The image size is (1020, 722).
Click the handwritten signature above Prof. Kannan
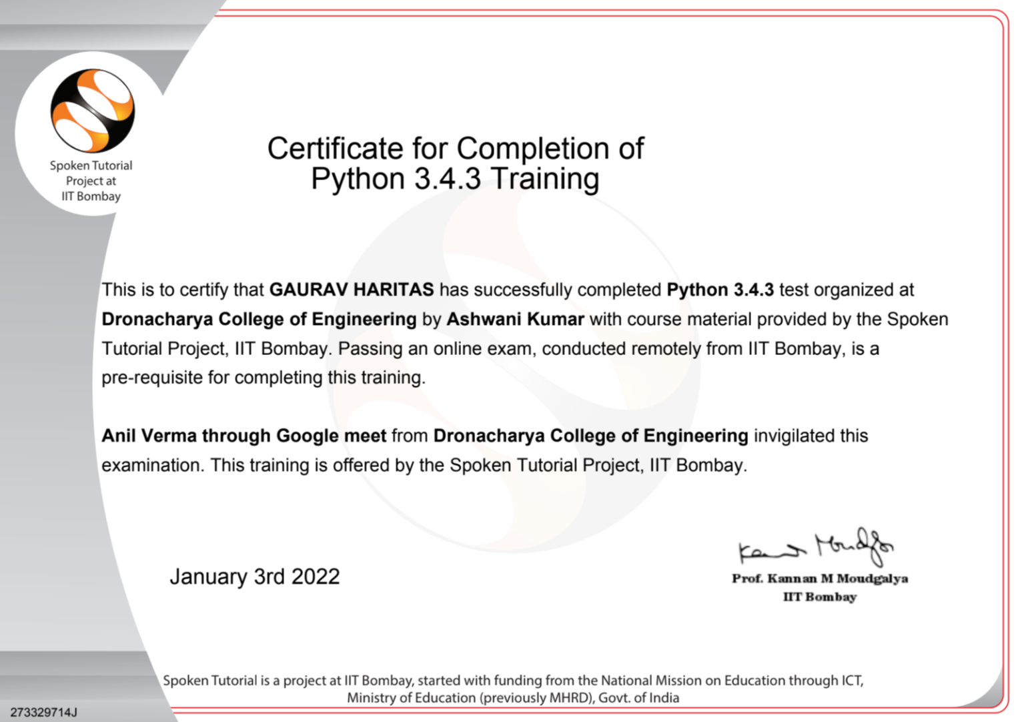pyautogui.click(x=816, y=547)
